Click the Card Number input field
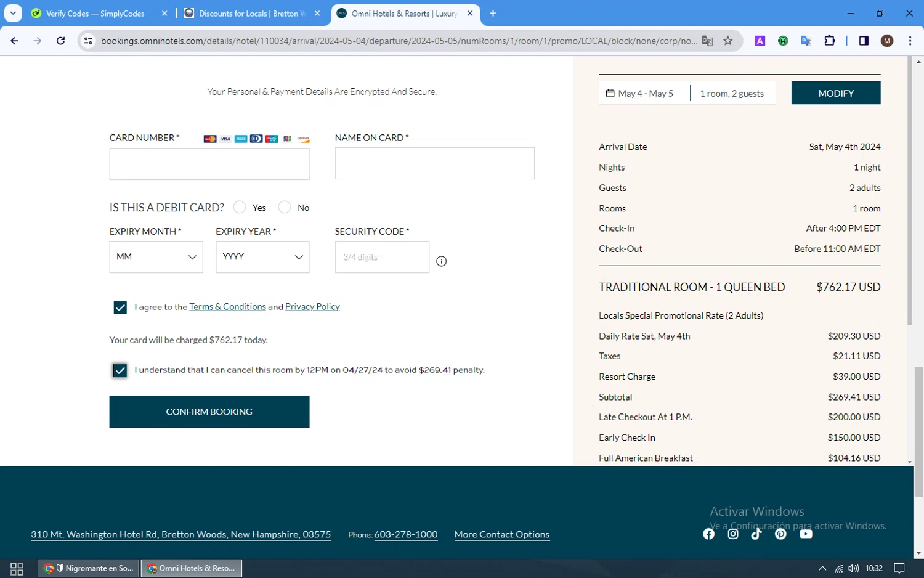This screenshot has height=578, width=924. click(x=209, y=163)
